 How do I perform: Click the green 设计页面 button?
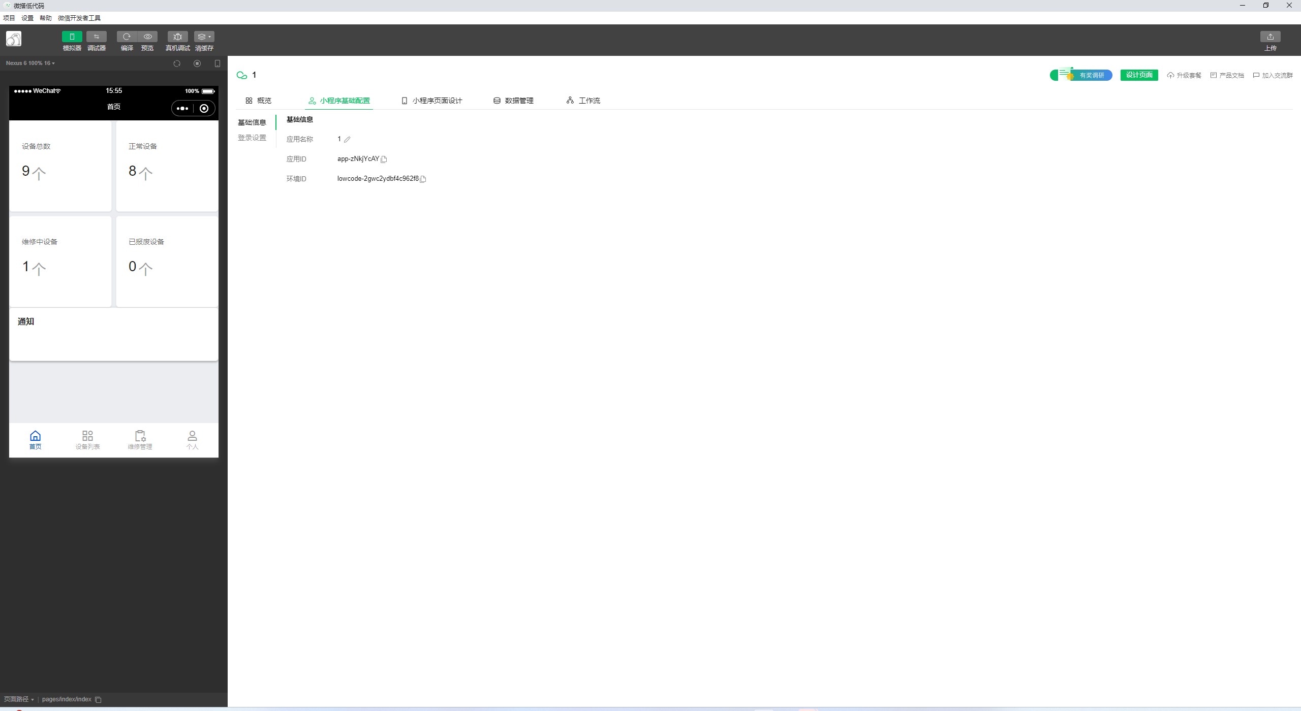pyautogui.click(x=1139, y=75)
